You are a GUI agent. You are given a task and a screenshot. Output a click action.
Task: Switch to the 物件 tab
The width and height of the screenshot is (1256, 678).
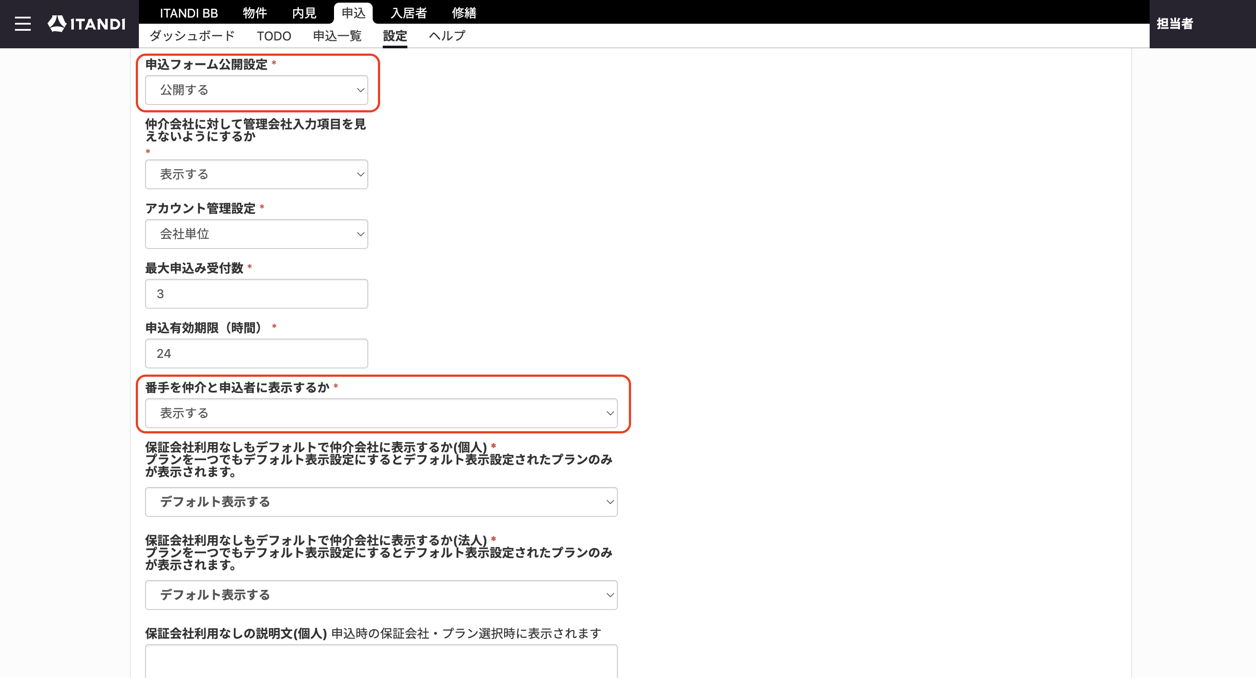[255, 13]
